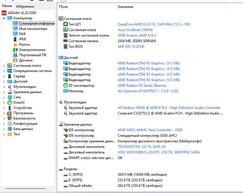Select the Электропитание power icon
This screenshot has height=193, width=243.
pos(15,50)
